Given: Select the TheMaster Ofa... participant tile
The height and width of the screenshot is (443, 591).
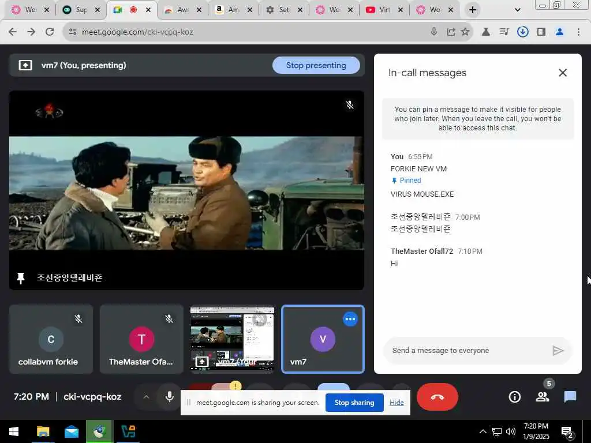Looking at the screenshot, I should tap(141, 339).
